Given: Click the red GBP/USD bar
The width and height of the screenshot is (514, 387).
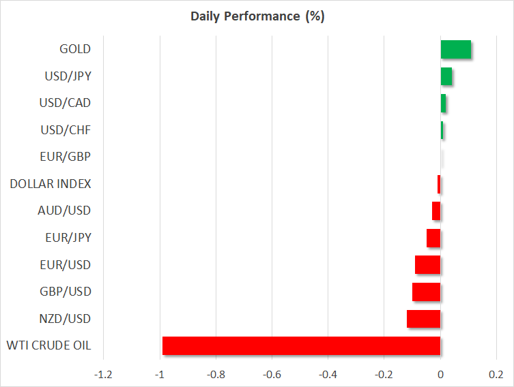Looking at the screenshot, I should tap(426, 292).
